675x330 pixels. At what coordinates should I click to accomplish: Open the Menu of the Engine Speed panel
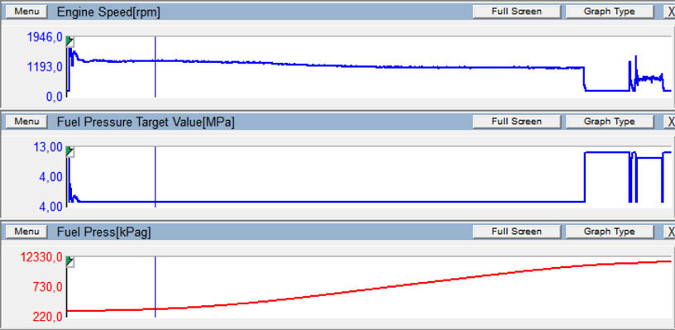26,12
